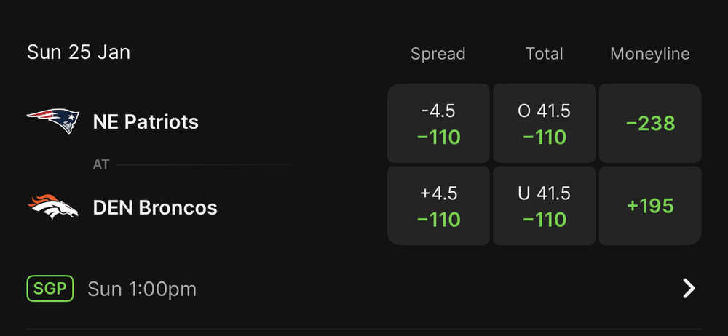Choose Broncos moneyline at +195

650,206
